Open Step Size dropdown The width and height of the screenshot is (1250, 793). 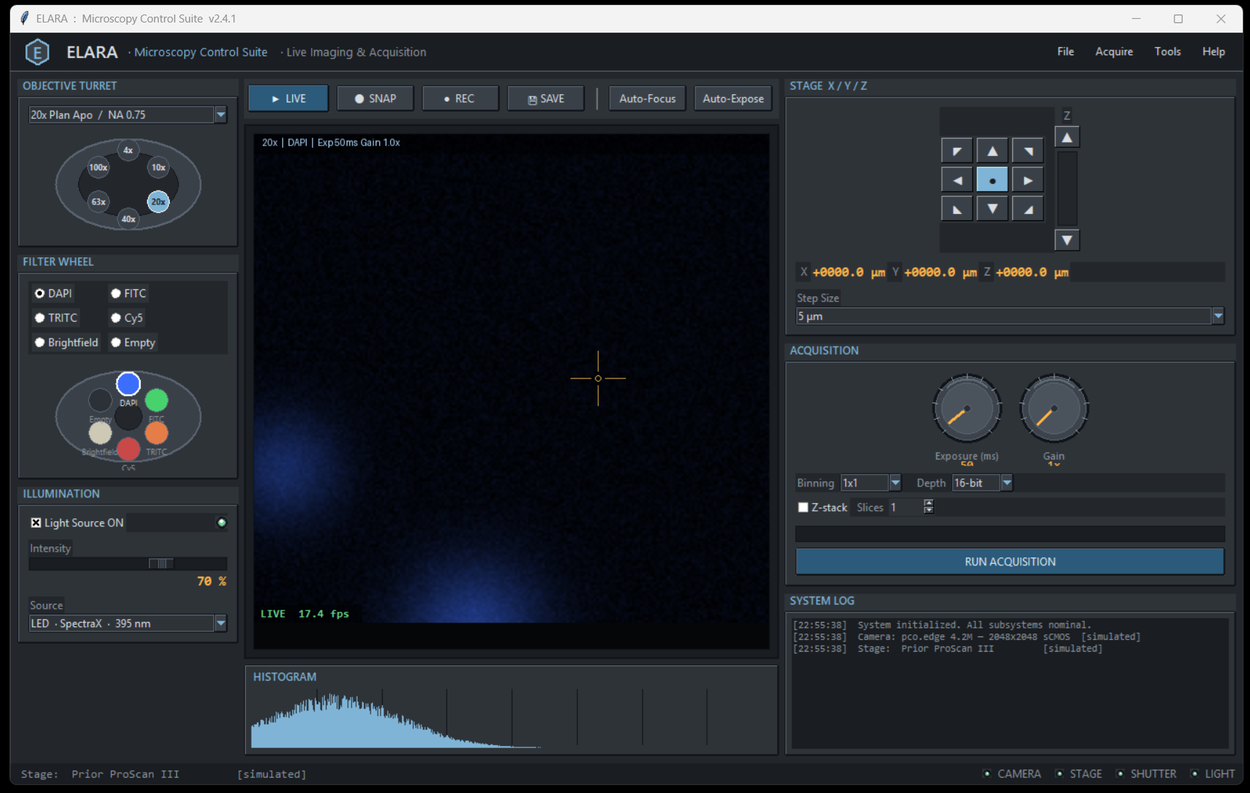(x=1218, y=316)
